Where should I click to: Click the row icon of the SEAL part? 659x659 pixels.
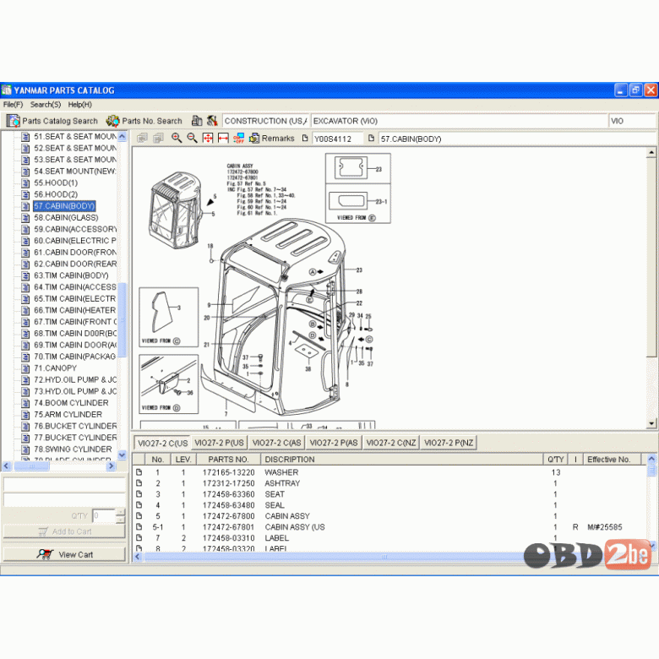(139, 505)
